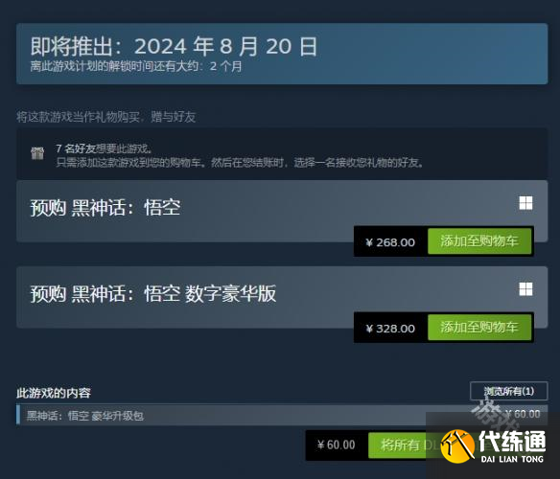
Task: Click 浏览所有(1) button
Action: pos(508,391)
